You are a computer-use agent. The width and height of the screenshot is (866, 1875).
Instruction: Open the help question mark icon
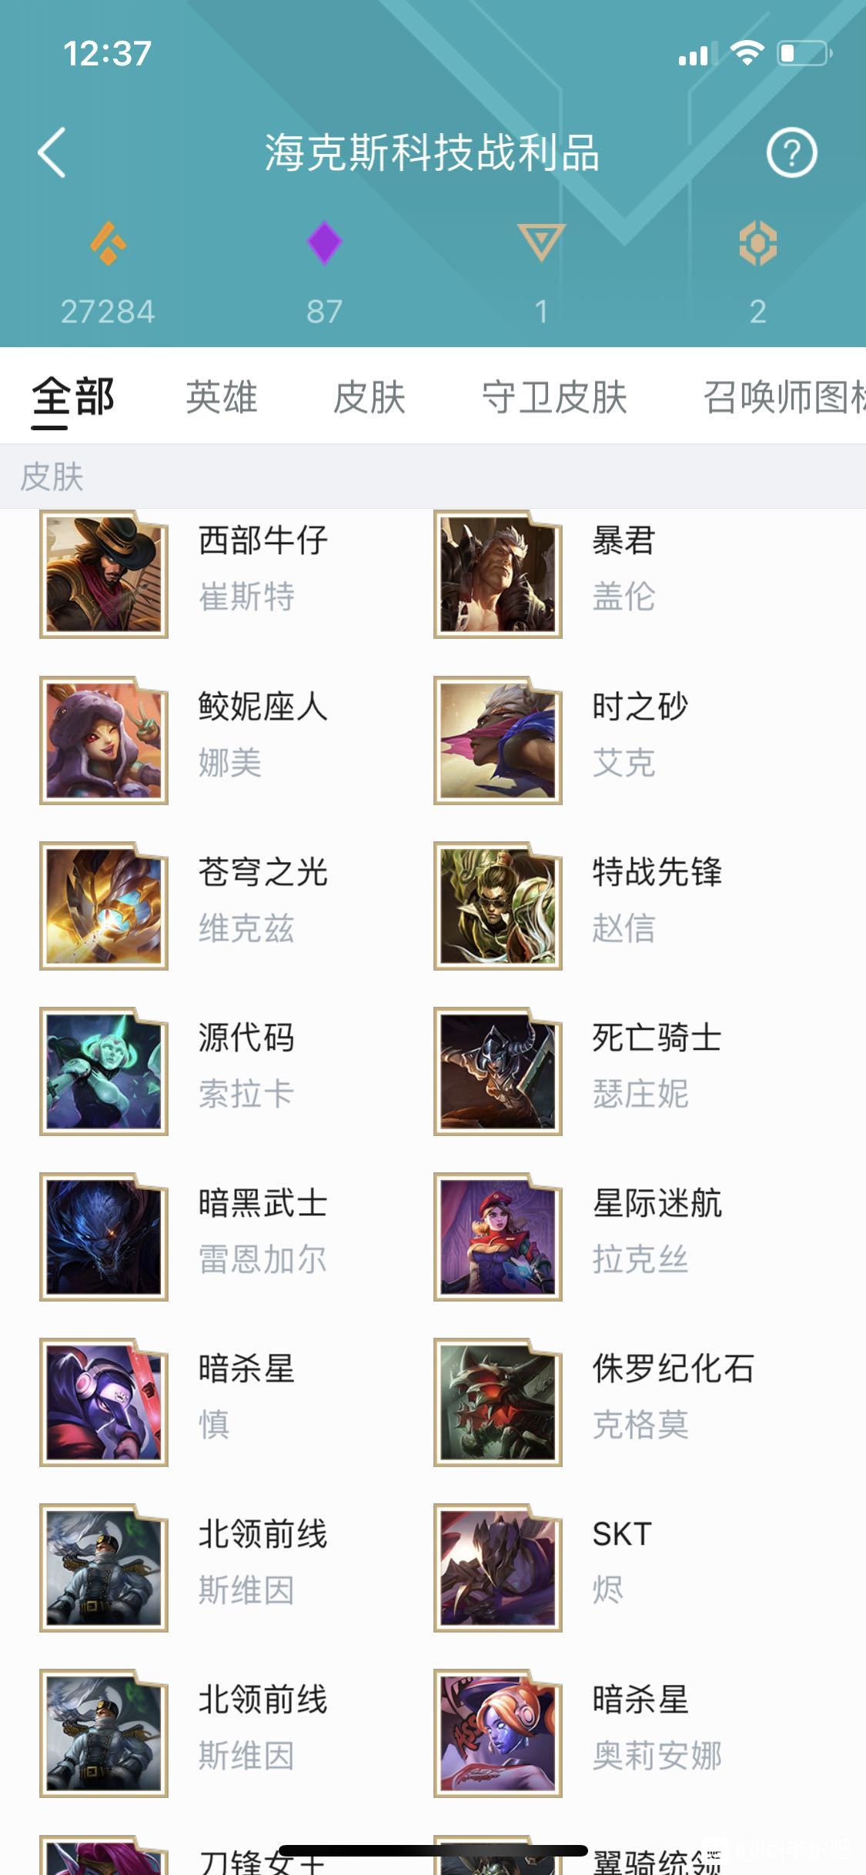(791, 153)
